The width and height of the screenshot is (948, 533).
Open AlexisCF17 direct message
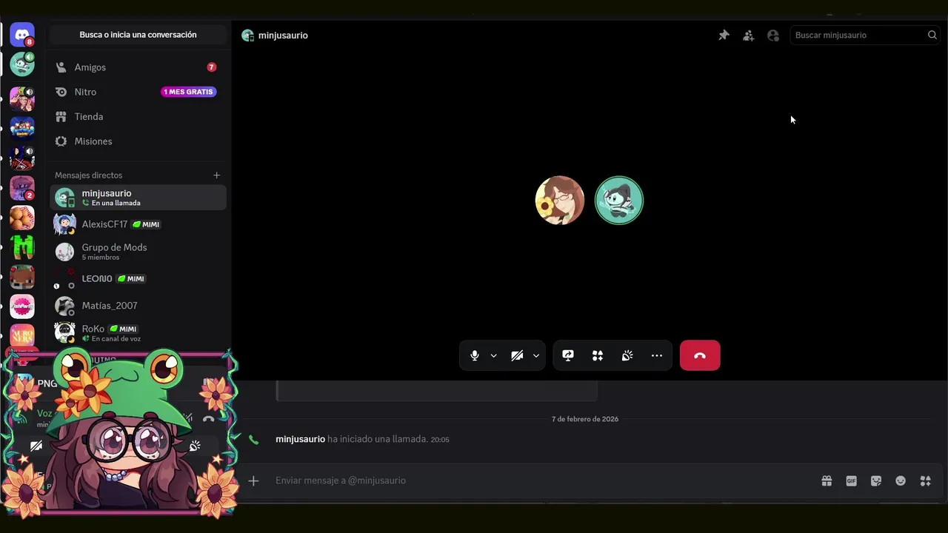[x=138, y=224]
